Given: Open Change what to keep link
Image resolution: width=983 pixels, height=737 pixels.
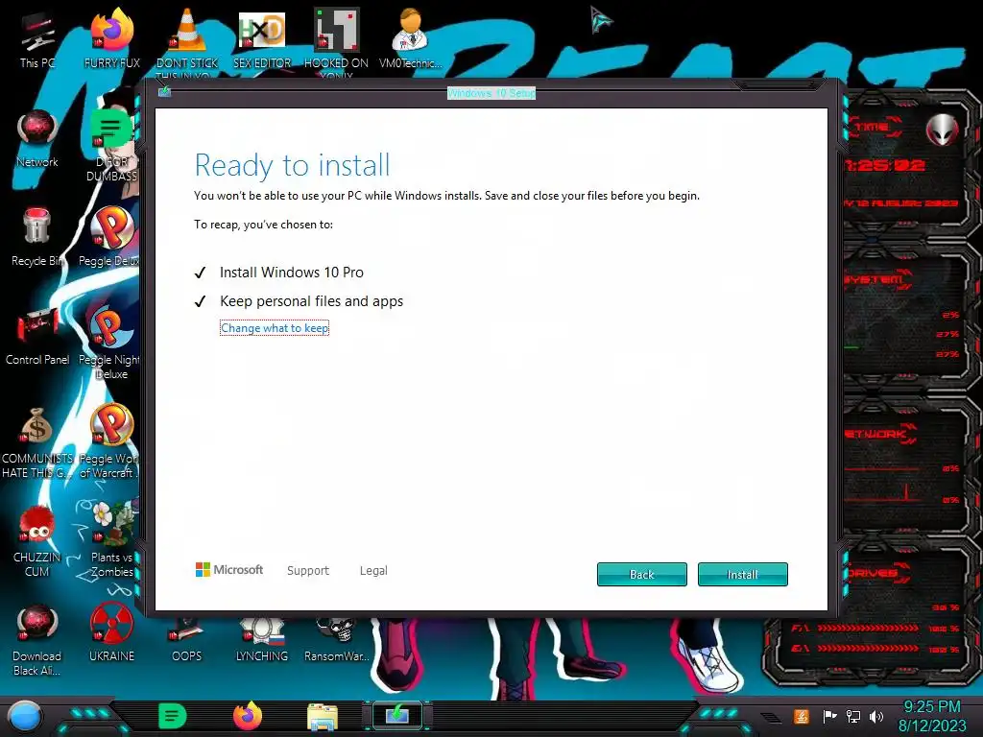Looking at the screenshot, I should click(x=275, y=328).
